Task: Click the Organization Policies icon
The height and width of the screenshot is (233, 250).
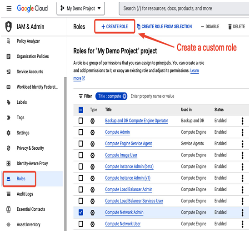Action: (x=9, y=56)
